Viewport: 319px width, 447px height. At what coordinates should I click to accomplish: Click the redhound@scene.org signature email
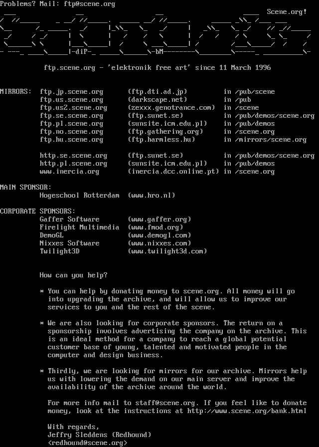[87, 443]
